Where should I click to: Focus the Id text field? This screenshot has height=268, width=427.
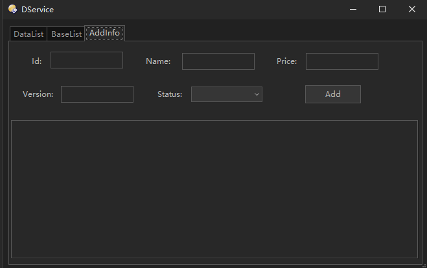click(87, 60)
